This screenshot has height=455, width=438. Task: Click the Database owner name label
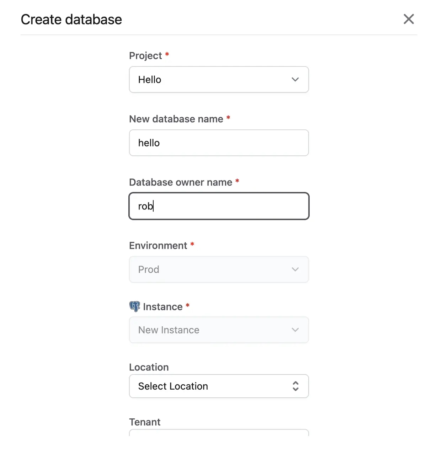point(181,182)
